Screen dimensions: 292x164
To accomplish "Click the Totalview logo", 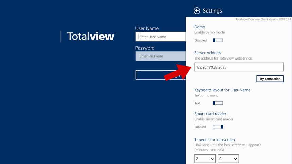I will pyautogui.click(x=91, y=37).
